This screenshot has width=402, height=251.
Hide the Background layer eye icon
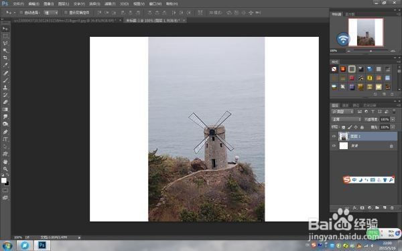(334, 146)
